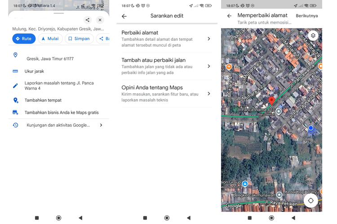Go back from the Memperbaiki alamat screen
The width and height of the screenshot is (337, 224).
pos(229,16)
